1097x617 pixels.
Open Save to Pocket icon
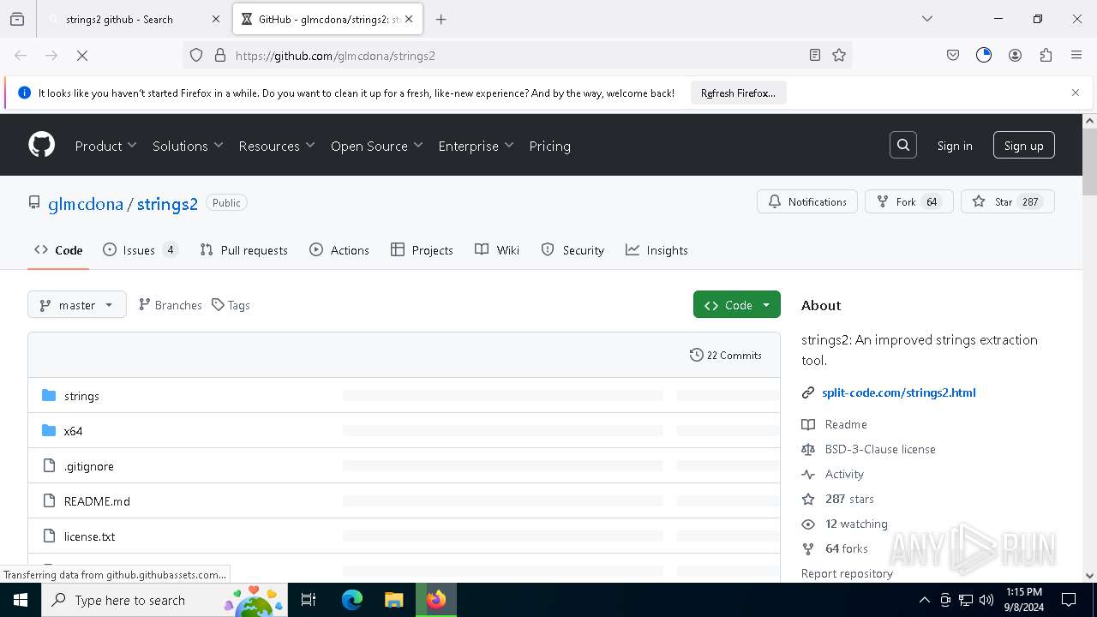tap(953, 55)
